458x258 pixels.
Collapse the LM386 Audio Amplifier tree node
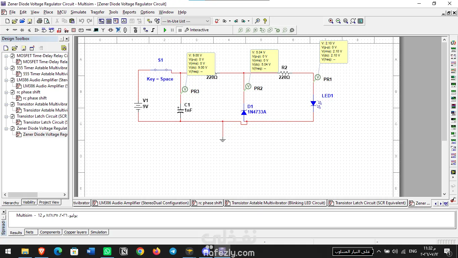pyautogui.click(x=6, y=80)
